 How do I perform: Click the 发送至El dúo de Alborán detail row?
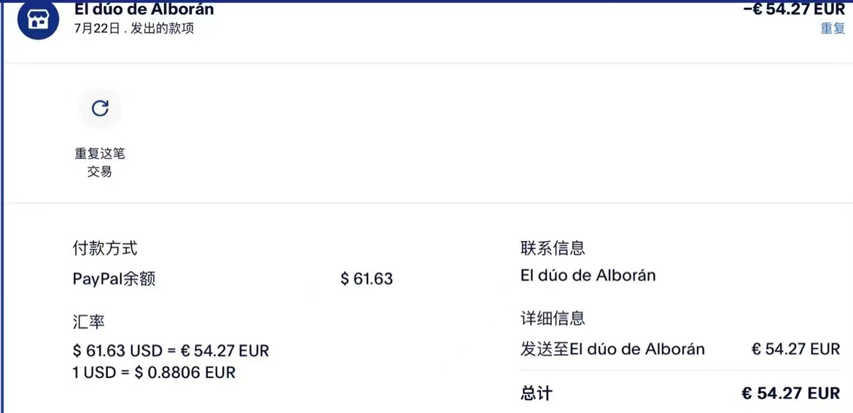point(612,349)
